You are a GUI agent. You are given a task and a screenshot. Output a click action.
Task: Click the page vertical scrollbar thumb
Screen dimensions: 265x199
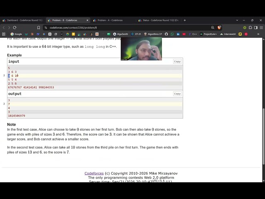click(x=263, y=136)
